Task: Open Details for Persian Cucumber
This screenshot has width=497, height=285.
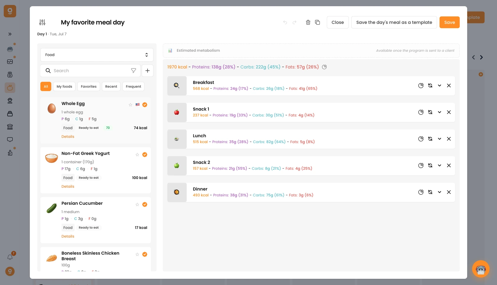Action: coord(68,236)
